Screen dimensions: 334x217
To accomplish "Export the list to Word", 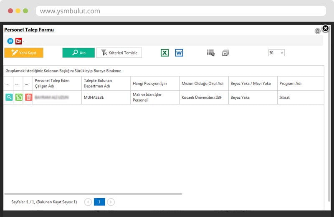I will tap(179, 53).
